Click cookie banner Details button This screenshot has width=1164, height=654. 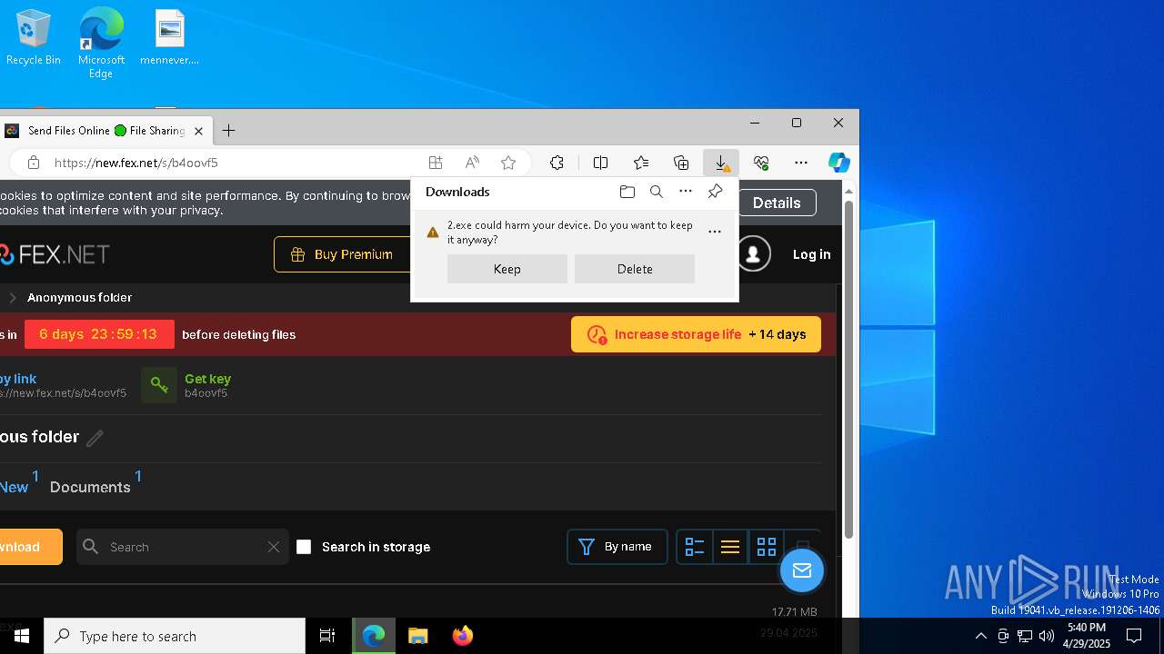[x=777, y=203]
